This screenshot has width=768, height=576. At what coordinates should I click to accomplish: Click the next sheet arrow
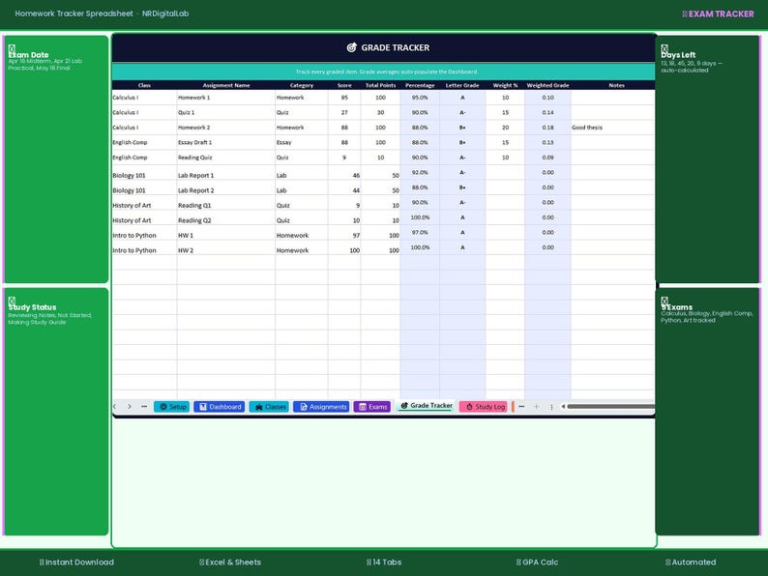(130, 407)
